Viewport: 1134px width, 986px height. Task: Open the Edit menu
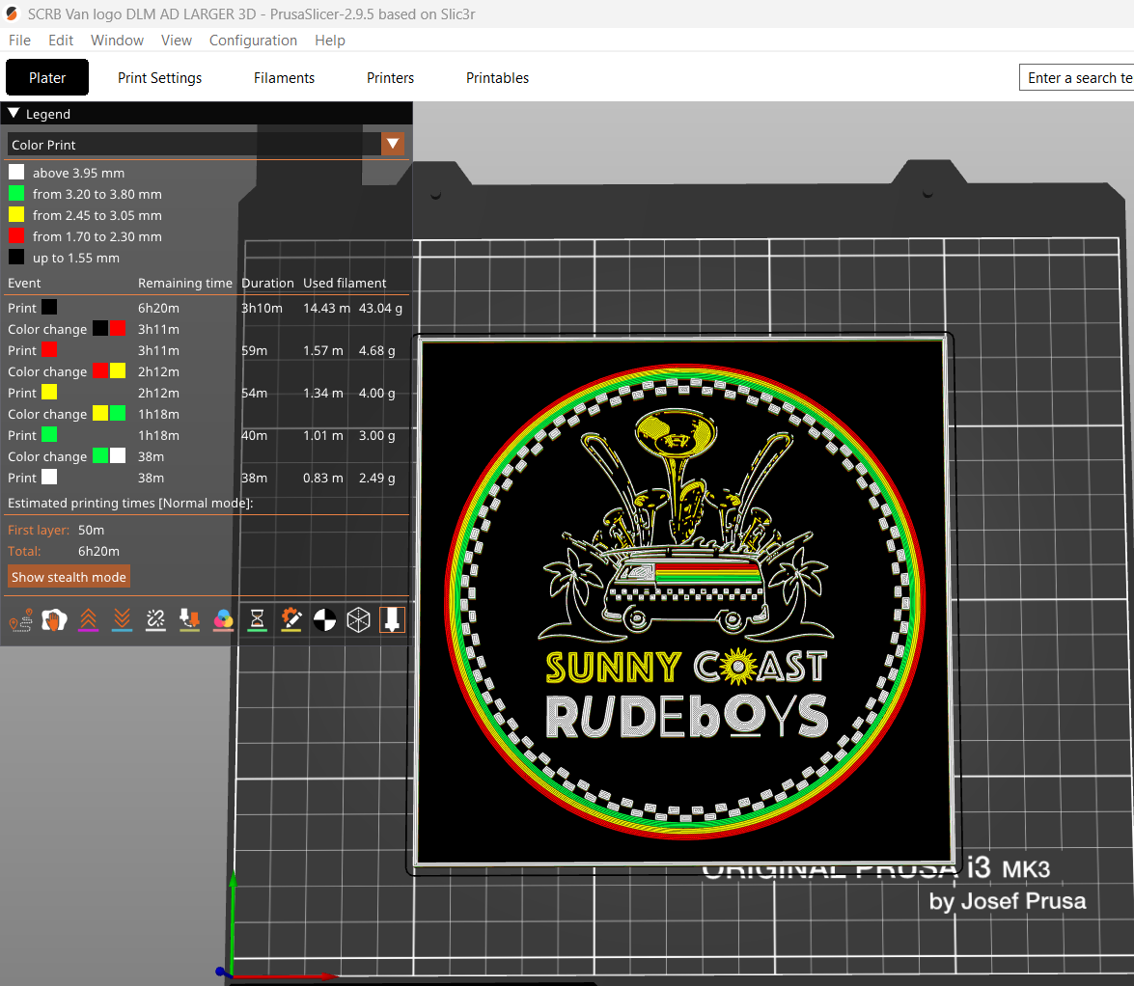[61, 41]
